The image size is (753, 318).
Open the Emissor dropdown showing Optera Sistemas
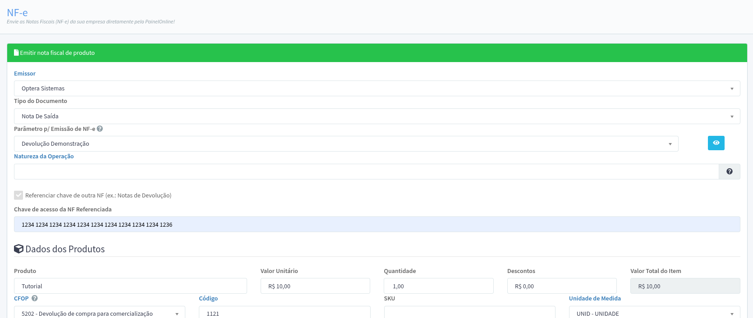point(376,89)
